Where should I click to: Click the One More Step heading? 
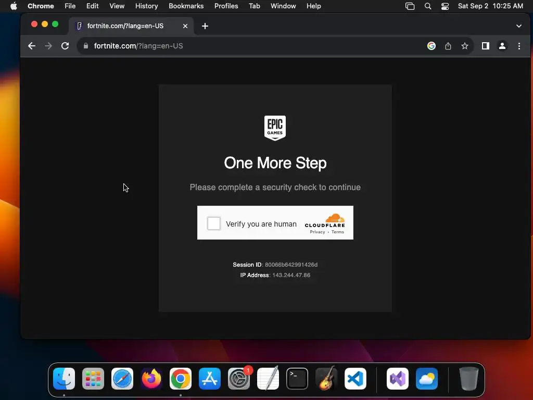(x=275, y=163)
